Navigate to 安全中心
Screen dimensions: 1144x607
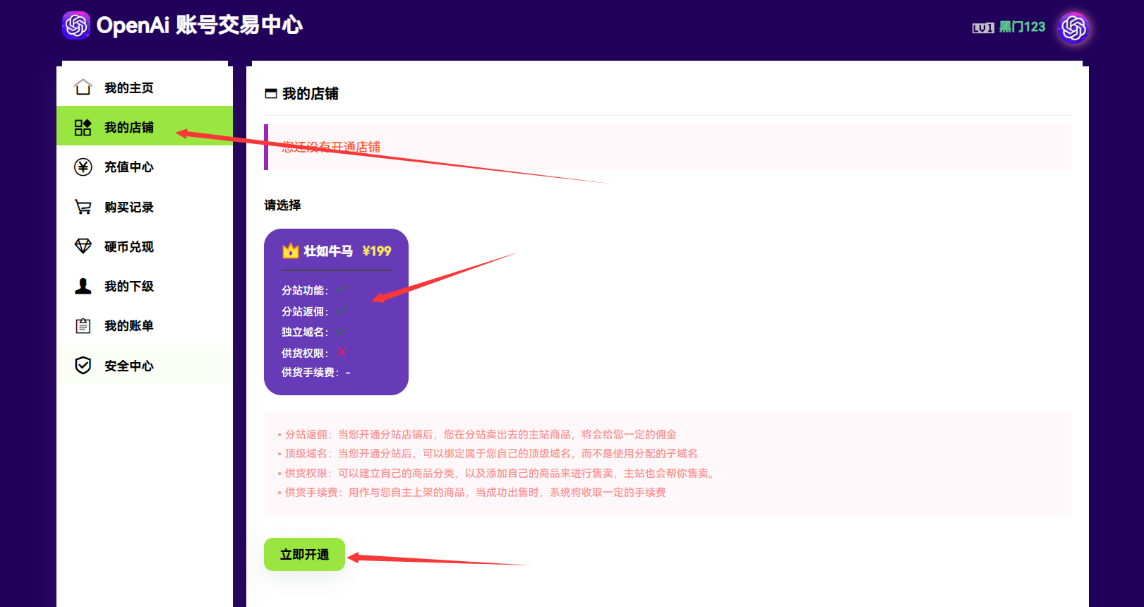145,365
